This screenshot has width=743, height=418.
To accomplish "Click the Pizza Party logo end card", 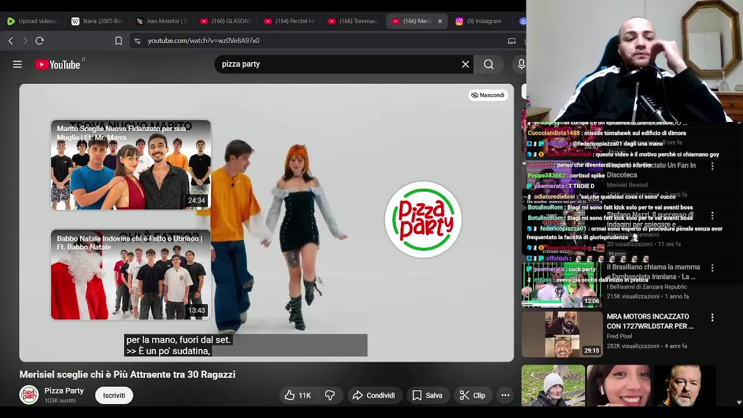I will pos(423,219).
